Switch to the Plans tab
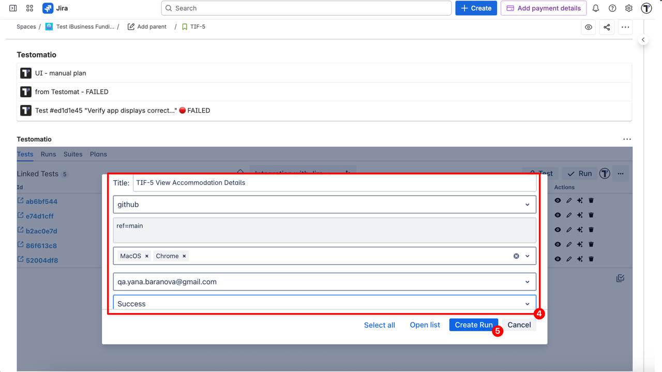The height and width of the screenshot is (372, 662). pyautogui.click(x=98, y=154)
